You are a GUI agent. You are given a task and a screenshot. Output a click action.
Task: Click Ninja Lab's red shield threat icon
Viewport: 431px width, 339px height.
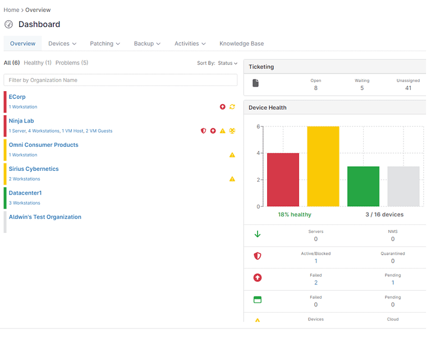pyautogui.click(x=204, y=131)
